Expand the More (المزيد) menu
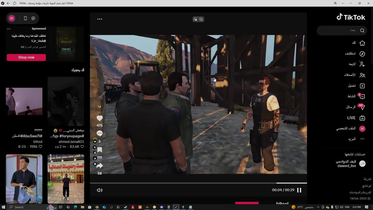 coord(356,139)
